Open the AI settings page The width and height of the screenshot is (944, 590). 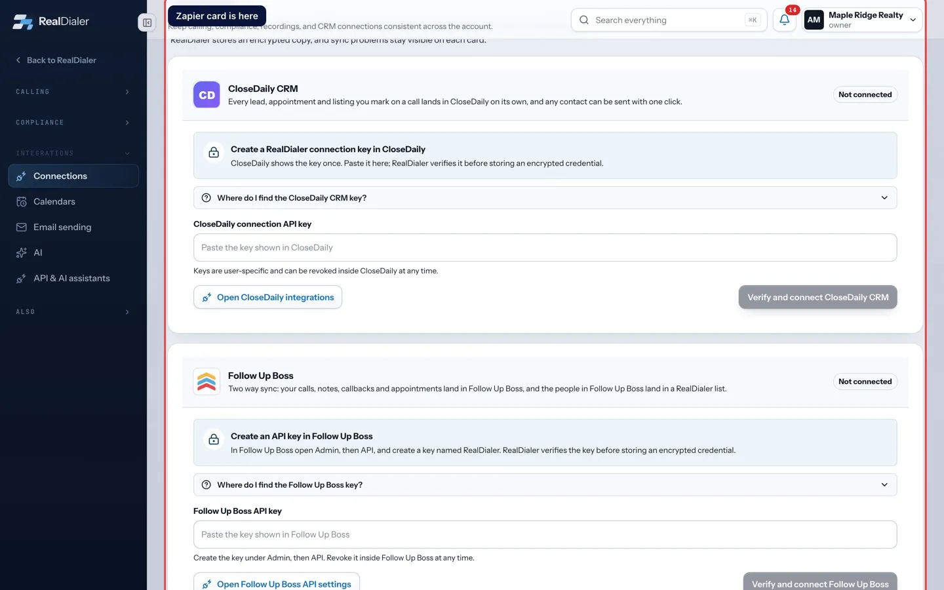pyautogui.click(x=73, y=252)
